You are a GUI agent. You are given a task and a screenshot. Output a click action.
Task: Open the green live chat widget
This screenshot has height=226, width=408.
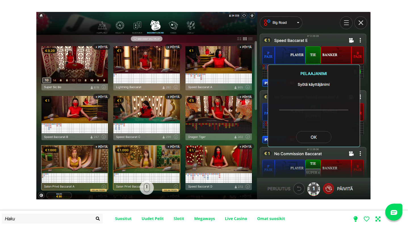[x=394, y=212]
